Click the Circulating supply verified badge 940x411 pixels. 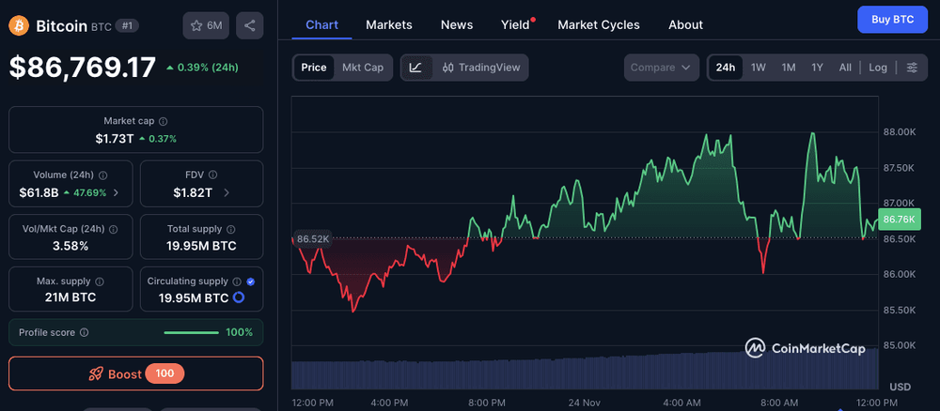[251, 282]
